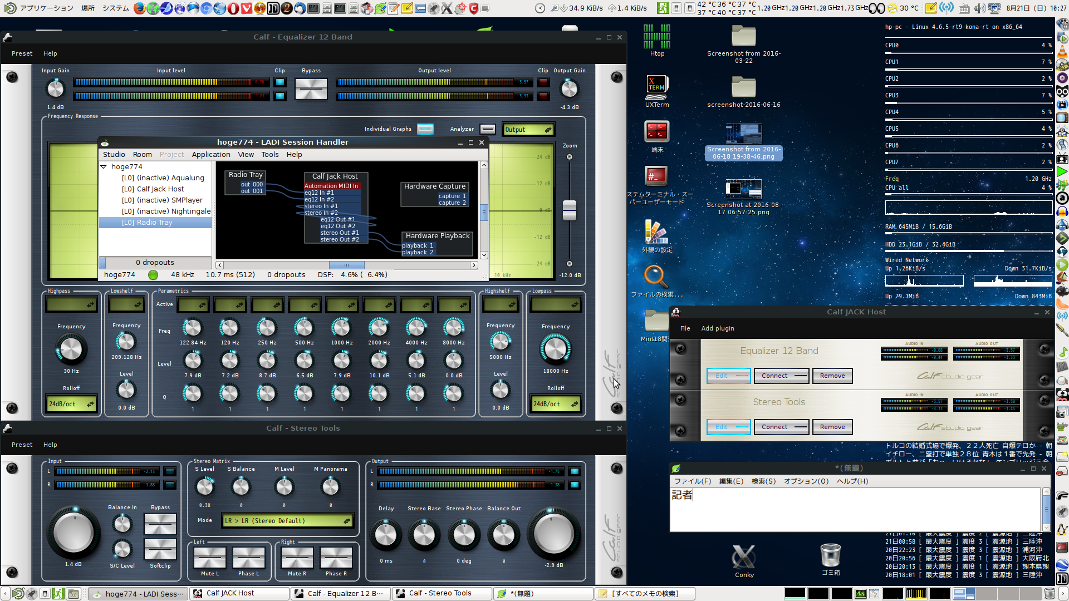This screenshot has height=601, width=1069.
Task: Click the volume icon in system tray
Action: (x=980, y=8)
